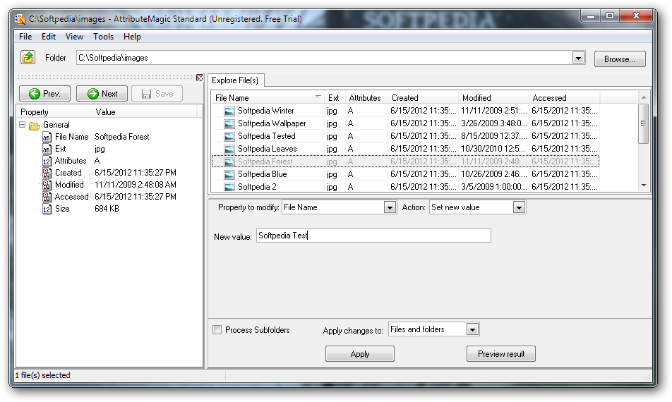Click the Modified date property icon
672x402 pixels.
click(x=47, y=185)
